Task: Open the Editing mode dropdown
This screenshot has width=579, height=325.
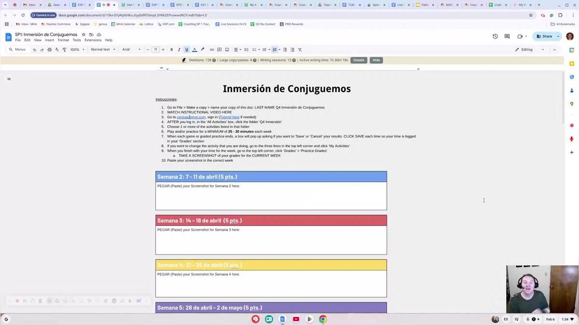Action: pos(529,50)
